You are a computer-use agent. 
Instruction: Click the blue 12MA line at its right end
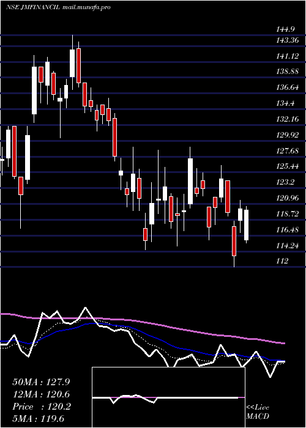pyautogui.click(x=283, y=361)
